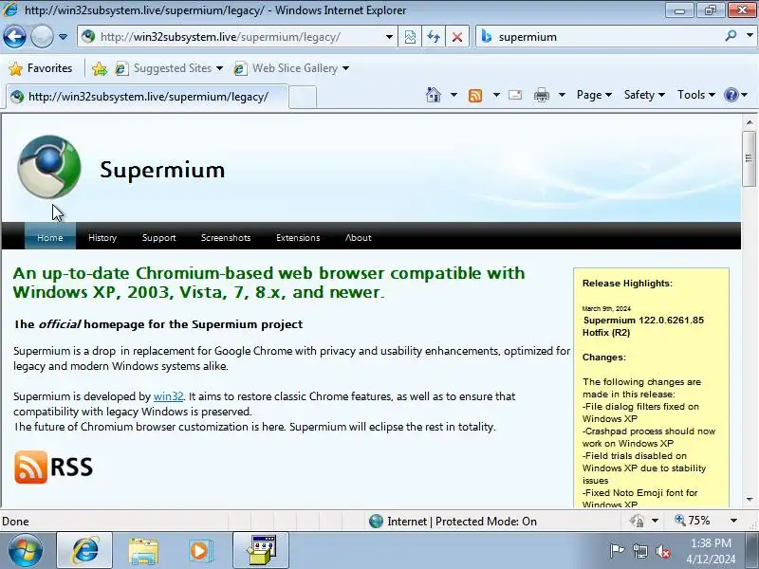Open the Tools menu

pos(696,95)
